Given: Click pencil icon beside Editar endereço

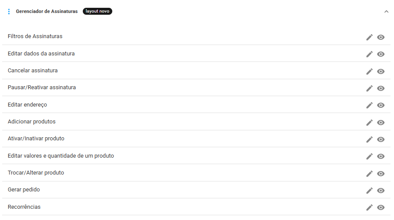Looking at the screenshot, I should [369, 105].
